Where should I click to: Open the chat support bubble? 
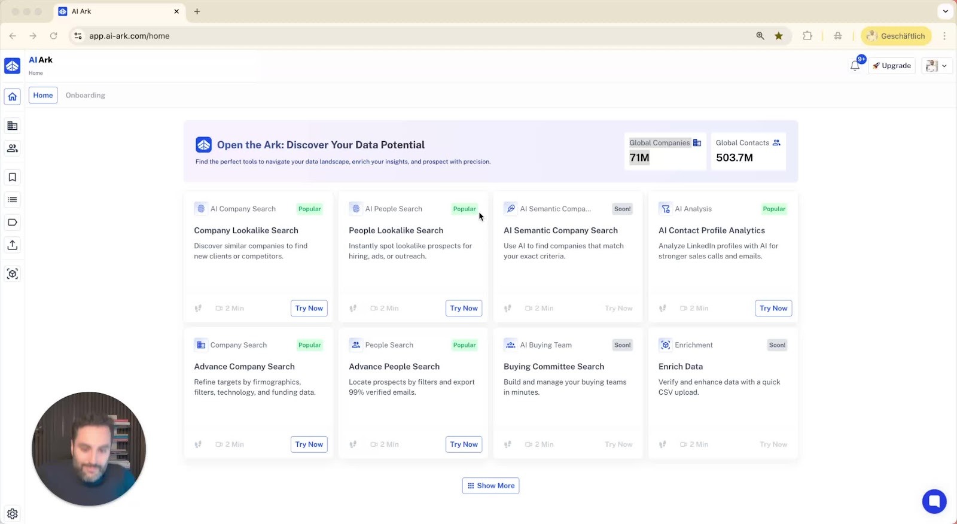[x=934, y=501]
